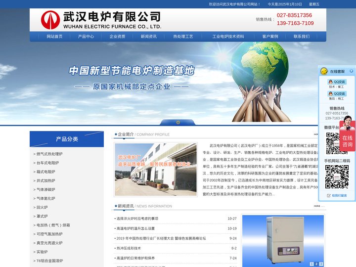Collapse the 在线客服 panel with arrow icon
356x267 pixels.
(351, 71)
